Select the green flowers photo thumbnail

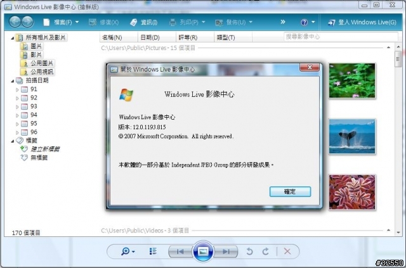(352, 80)
